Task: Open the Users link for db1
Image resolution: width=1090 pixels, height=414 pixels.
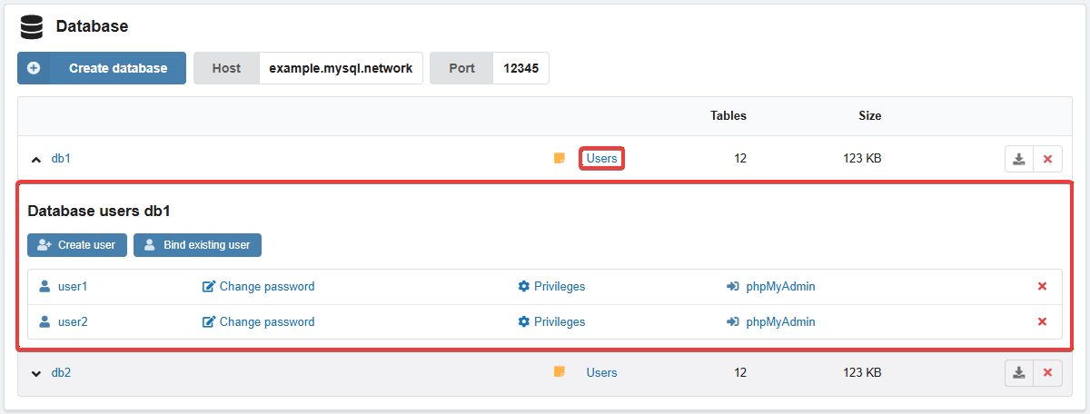Action: [x=601, y=159]
